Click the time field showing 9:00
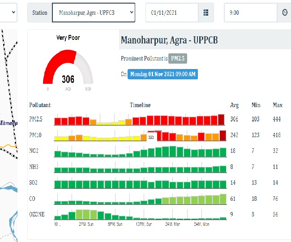Screen dimensions: 291x242 tap(251, 13)
